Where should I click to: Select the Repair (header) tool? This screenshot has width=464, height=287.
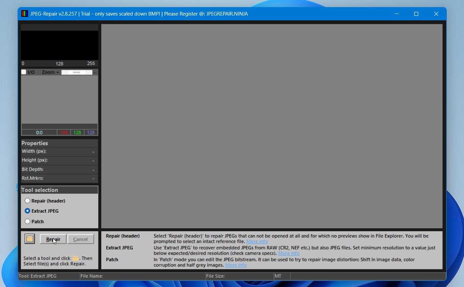pyautogui.click(x=27, y=201)
